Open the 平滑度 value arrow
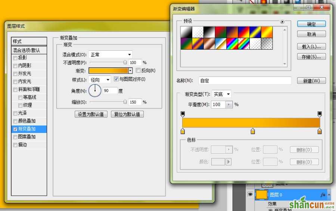 pos(229,105)
